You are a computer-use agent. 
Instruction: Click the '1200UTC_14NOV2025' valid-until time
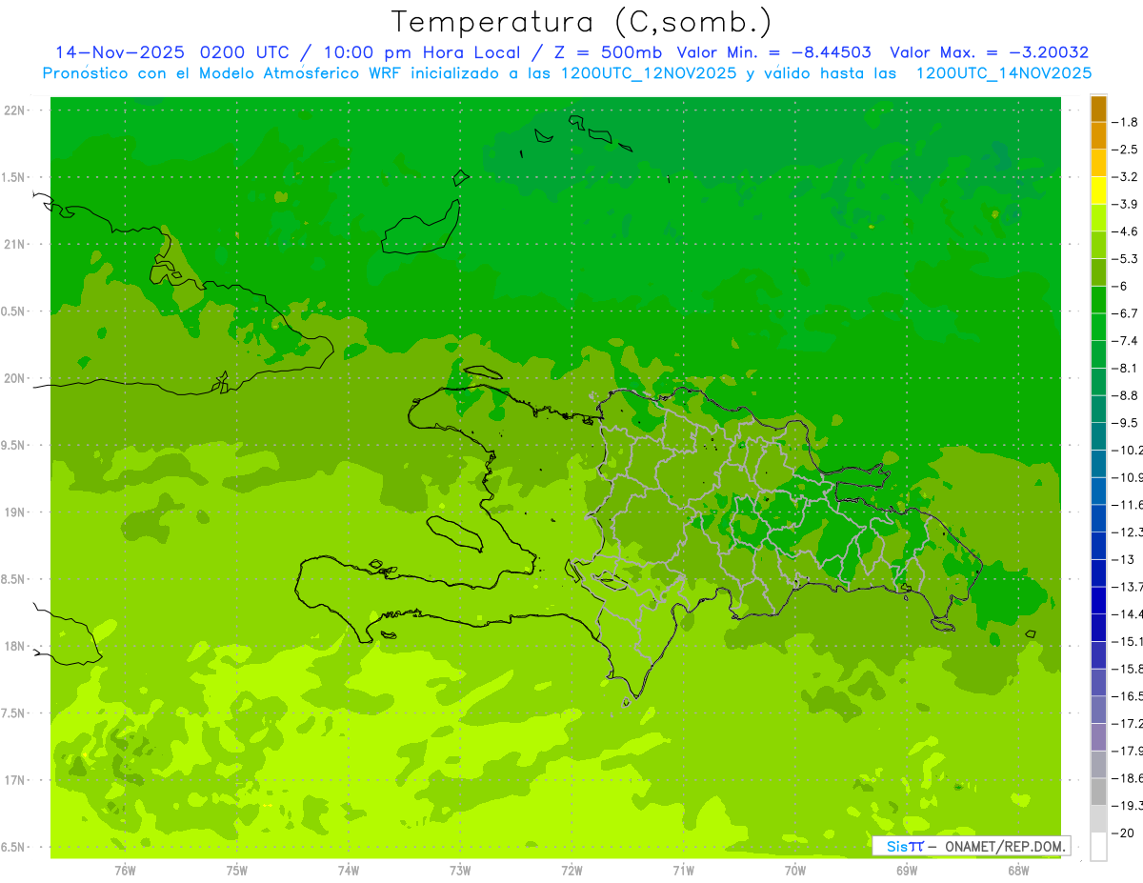tap(1004, 73)
